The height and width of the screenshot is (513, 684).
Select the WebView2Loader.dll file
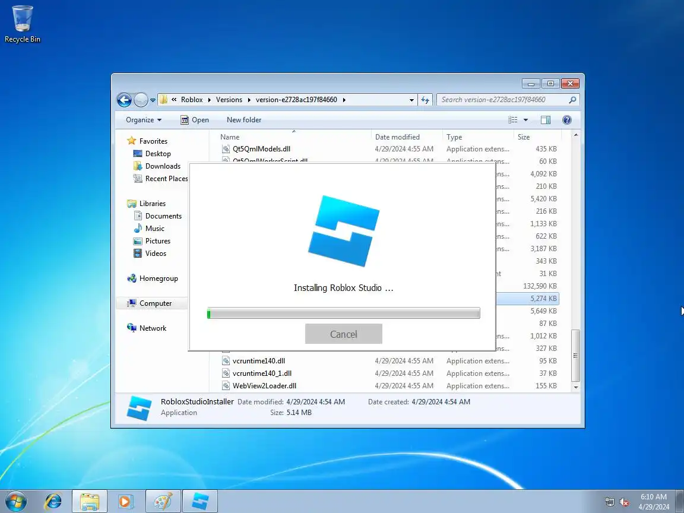point(264,385)
